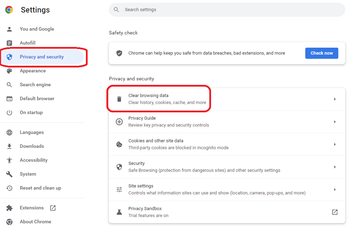
Task: Expand Cookies and other site data arrow
Action: coord(334,144)
